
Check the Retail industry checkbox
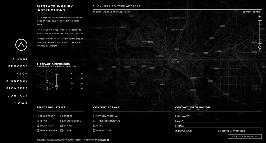tap(38, 121)
